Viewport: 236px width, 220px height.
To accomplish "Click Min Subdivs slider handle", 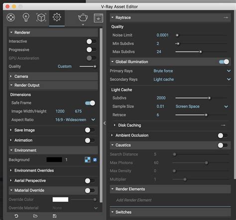I will point(178,44).
